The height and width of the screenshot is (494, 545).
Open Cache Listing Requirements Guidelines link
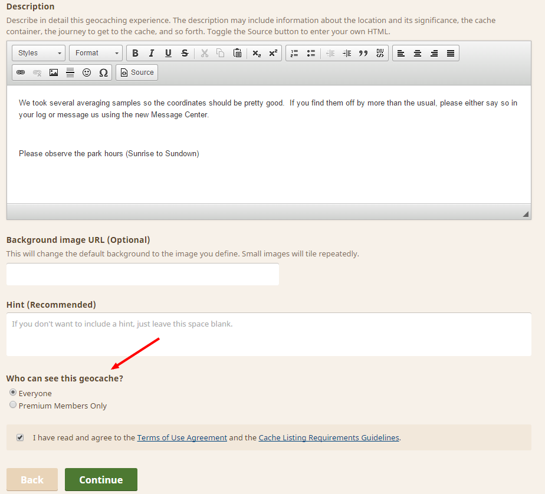coord(329,438)
